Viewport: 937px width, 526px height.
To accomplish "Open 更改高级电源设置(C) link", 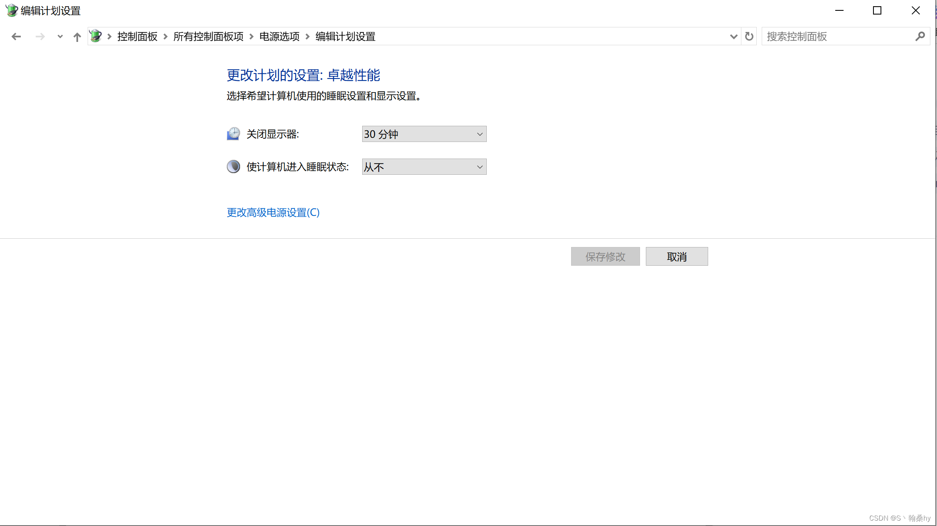I will 273,213.
